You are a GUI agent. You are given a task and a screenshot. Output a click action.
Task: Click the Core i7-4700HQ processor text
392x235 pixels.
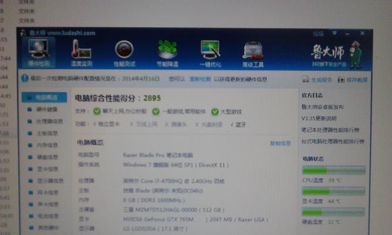click(174, 181)
